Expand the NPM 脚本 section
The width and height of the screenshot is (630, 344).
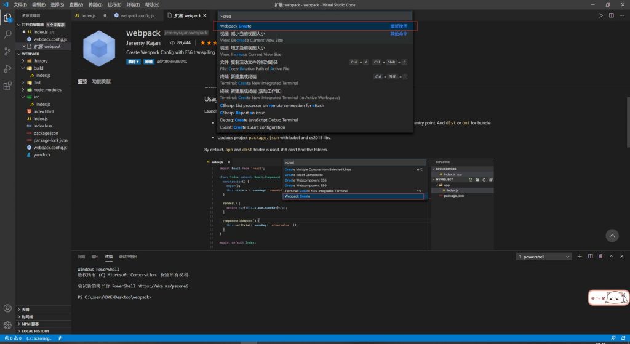coord(30,324)
